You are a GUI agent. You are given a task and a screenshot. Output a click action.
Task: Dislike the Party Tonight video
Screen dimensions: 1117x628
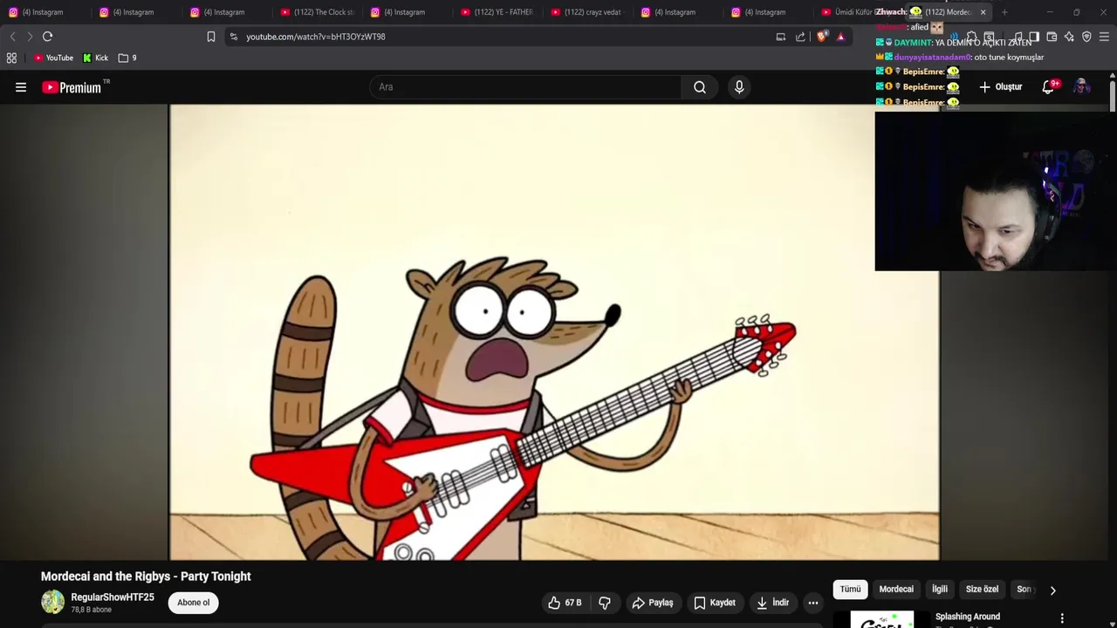coord(605,603)
